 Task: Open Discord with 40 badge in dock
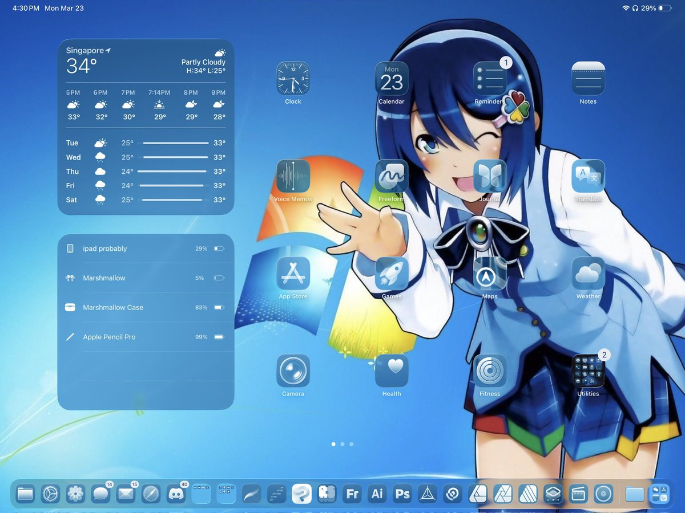click(x=176, y=494)
